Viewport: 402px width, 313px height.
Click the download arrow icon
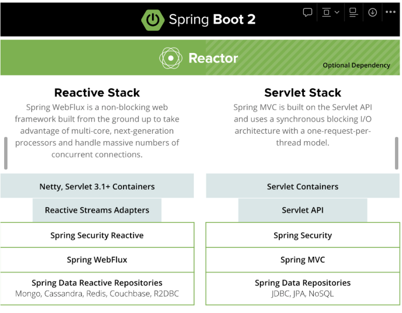coord(373,12)
